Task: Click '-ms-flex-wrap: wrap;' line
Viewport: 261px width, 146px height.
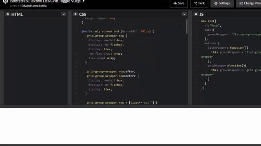Action: [x=105, y=54]
